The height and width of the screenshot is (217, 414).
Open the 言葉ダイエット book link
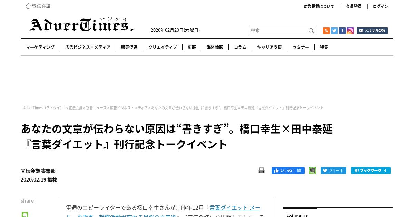coord(235,208)
